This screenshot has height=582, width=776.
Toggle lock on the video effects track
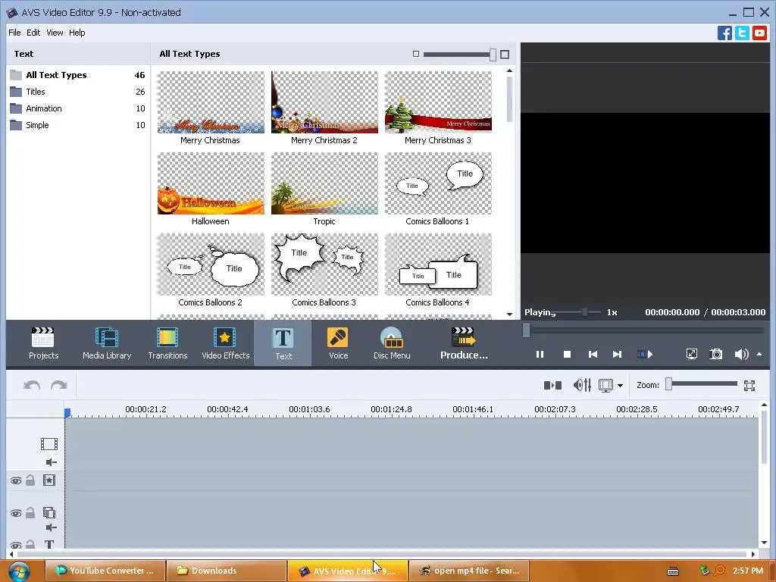click(30, 480)
